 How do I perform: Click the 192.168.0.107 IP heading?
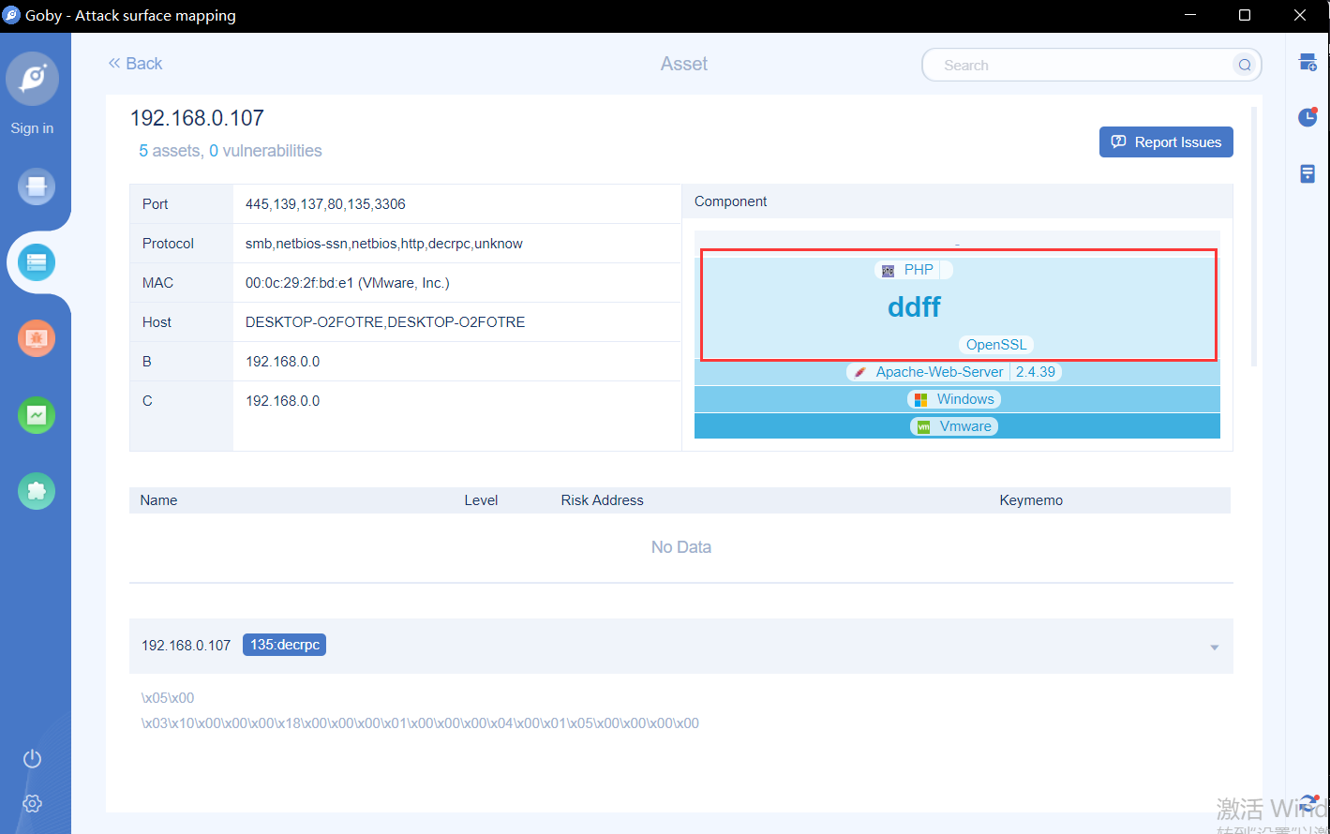tap(197, 118)
